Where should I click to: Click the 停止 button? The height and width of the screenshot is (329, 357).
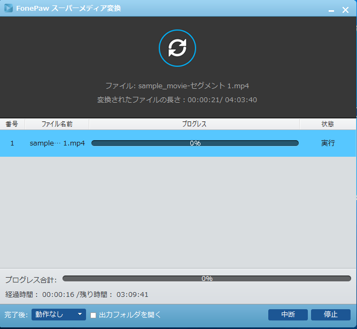331,315
